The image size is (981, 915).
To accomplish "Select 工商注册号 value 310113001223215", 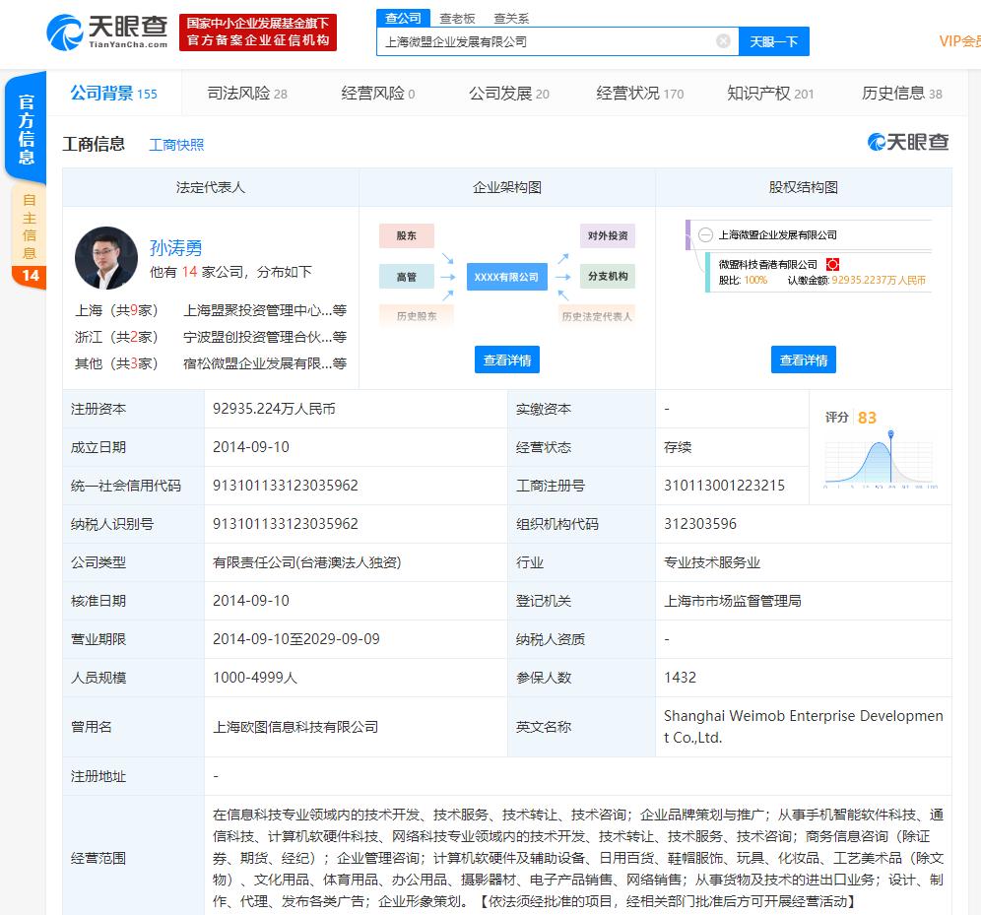I will pos(724,486).
